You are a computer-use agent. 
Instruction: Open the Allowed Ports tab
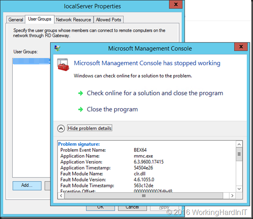[109, 19]
